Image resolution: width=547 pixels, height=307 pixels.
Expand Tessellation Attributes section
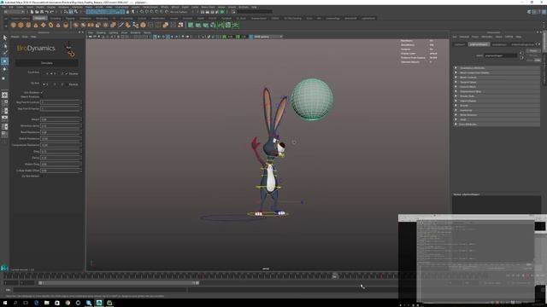(x=497, y=68)
